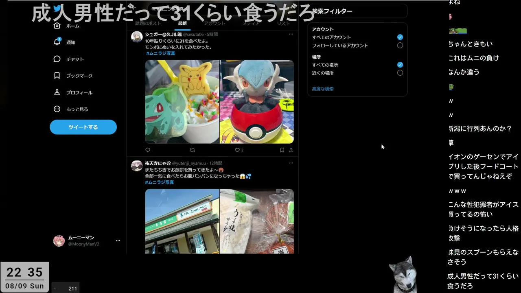Image resolution: width=521 pixels, height=293 pixels.
Task: Click the @sesuta06 handle
Action: click(193, 34)
